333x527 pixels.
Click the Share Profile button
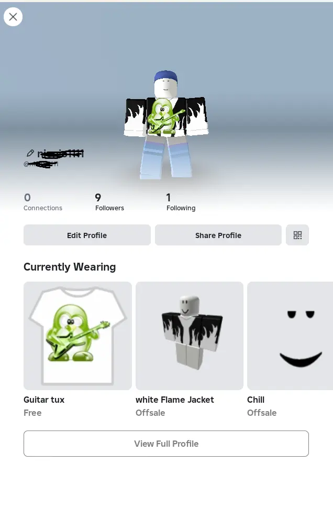(218, 235)
